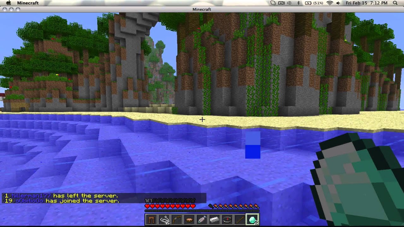Select the leather leggings hotbar slot
404x227 pixels.
tap(152, 220)
